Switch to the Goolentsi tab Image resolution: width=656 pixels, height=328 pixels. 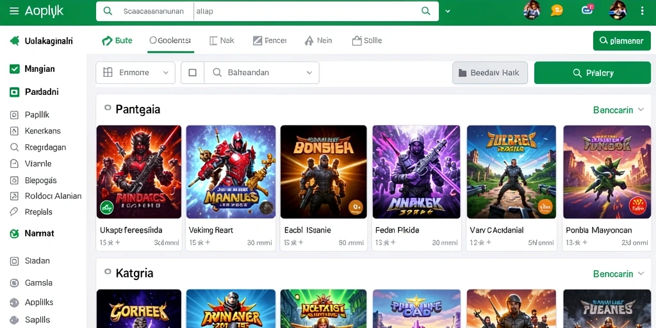170,40
